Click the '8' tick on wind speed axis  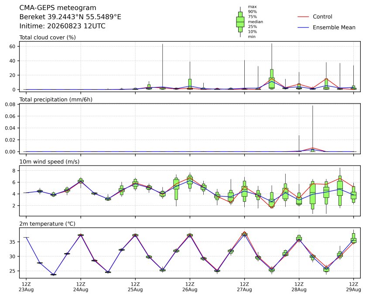pyautogui.click(x=14, y=171)
